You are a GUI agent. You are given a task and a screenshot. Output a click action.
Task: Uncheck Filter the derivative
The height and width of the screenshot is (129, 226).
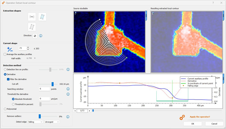[x=8, y=79]
